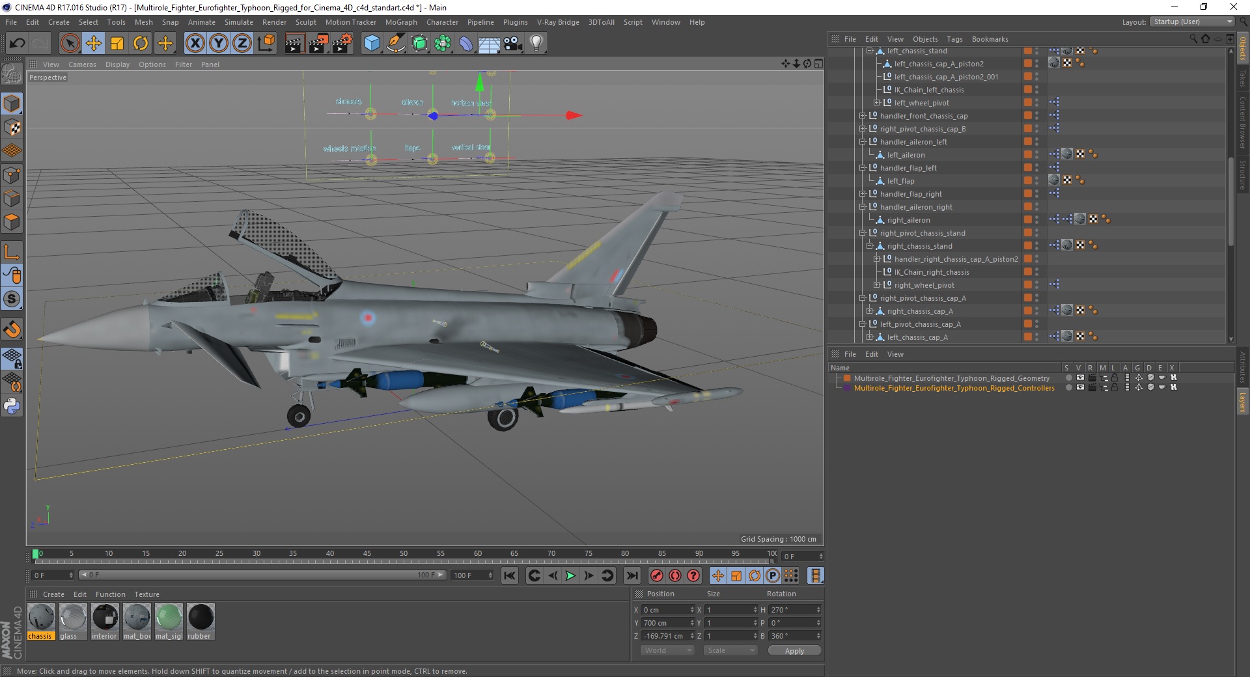Open the Character menu
Image resolution: width=1250 pixels, height=677 pixels.
[x=442, y=22]
